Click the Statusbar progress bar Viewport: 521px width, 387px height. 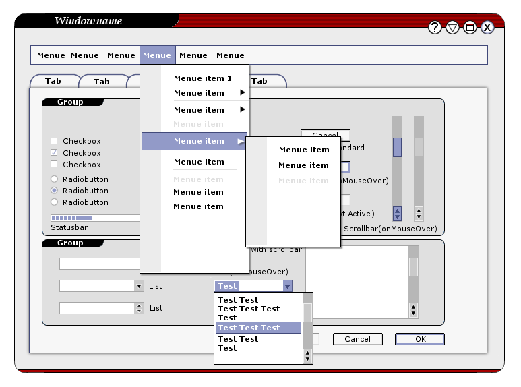click(95, 218)
